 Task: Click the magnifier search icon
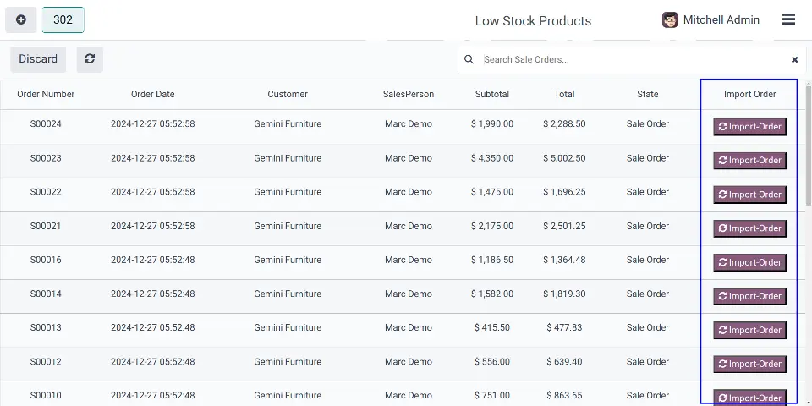(x=469, y=59)
